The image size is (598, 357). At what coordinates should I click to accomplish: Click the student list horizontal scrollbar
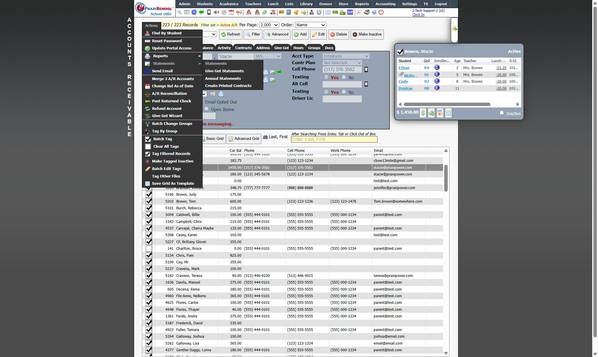point(447,104)
